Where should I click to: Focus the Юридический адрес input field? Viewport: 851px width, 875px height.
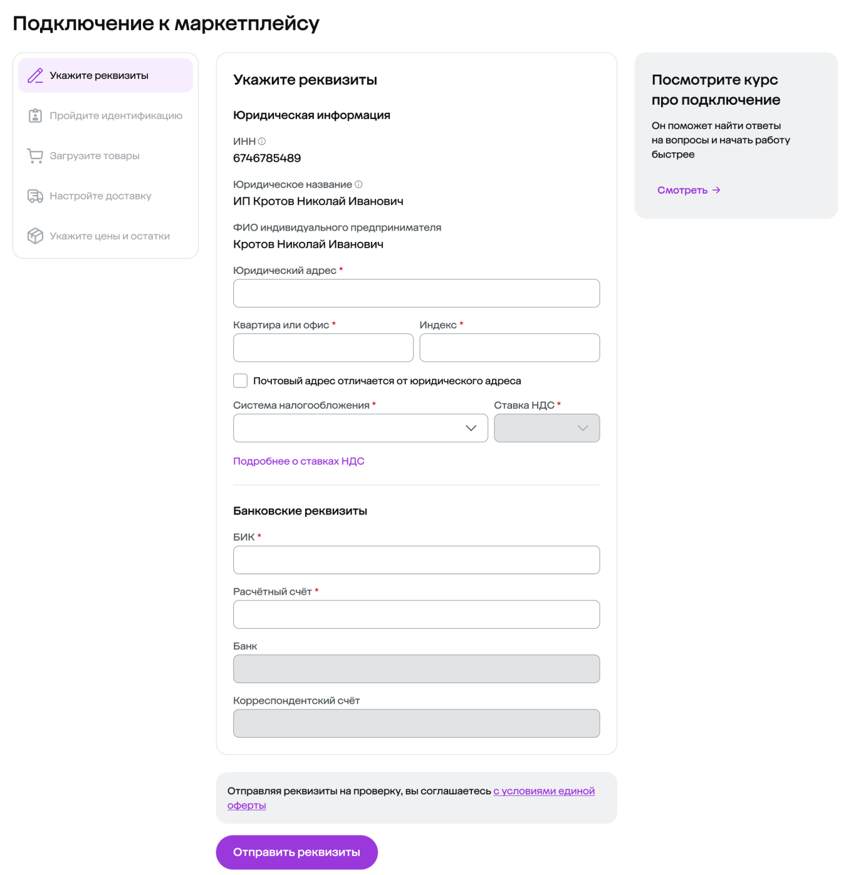pyautogui.click(x=416, y=293)
